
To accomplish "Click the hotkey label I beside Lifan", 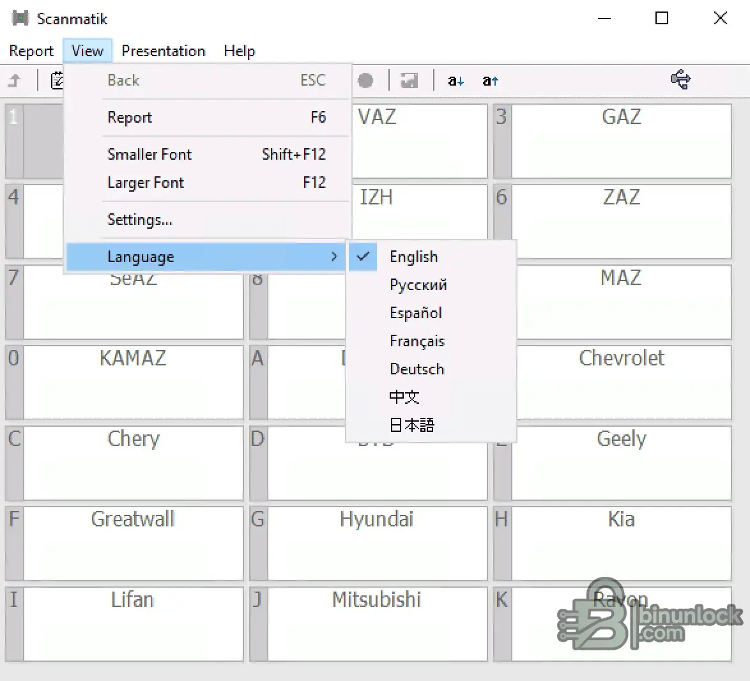I will pyautogui.click(x=14, y=624).
